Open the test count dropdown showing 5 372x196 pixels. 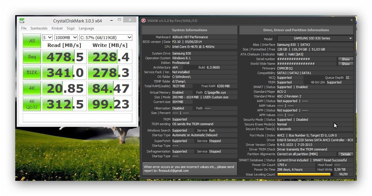coord(47,38)
